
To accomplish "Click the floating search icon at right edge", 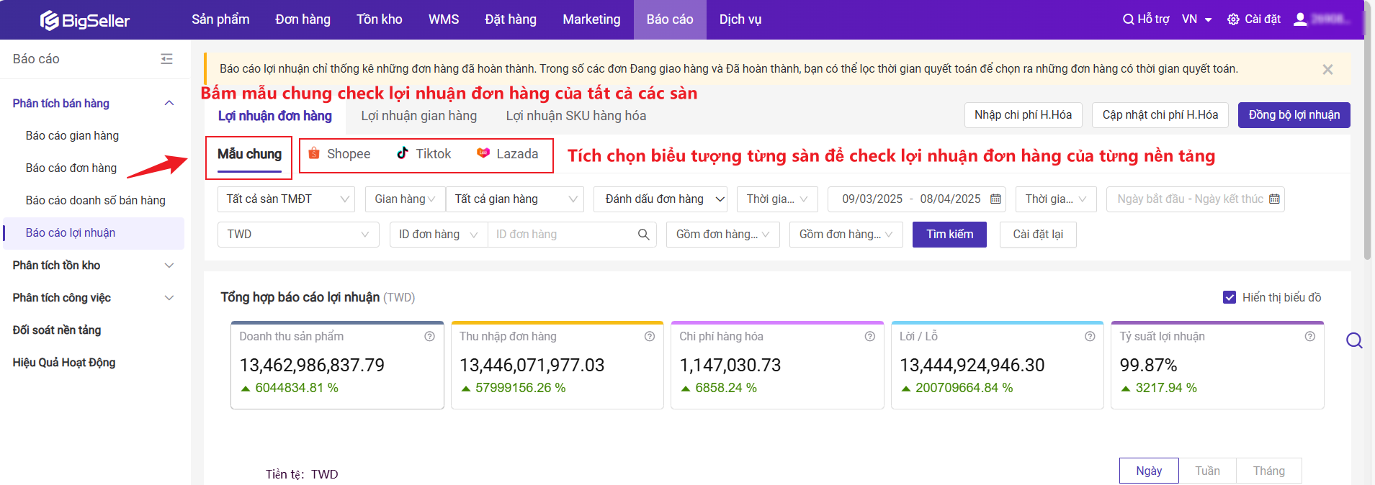I will (x=1354, y=340).
